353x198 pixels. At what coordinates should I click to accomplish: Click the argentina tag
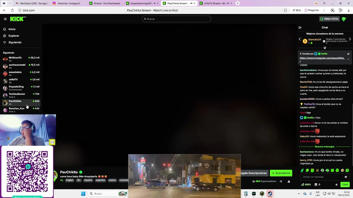coord(100,180)
